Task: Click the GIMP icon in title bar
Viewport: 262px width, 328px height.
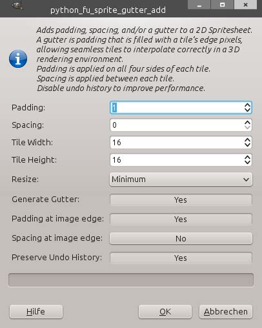Action: coord(17,5)
